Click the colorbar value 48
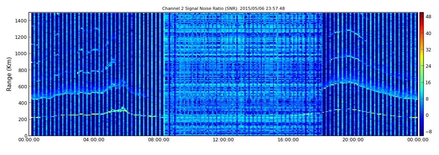Screen dimensions: 439x155 tap(428, 17)
